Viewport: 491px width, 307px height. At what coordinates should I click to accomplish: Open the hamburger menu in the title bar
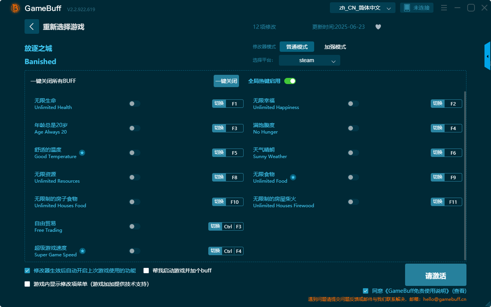[x=443, y=7]
